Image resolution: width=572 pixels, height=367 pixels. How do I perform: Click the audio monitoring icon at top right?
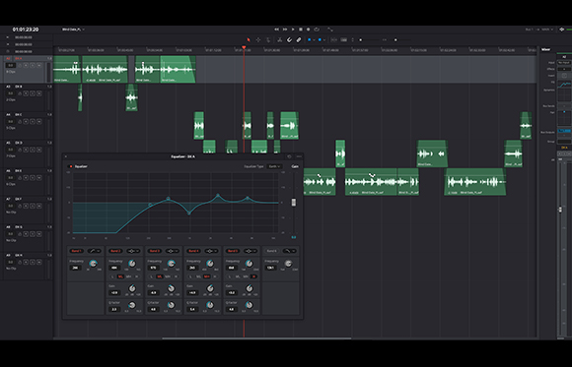(562, 30)
